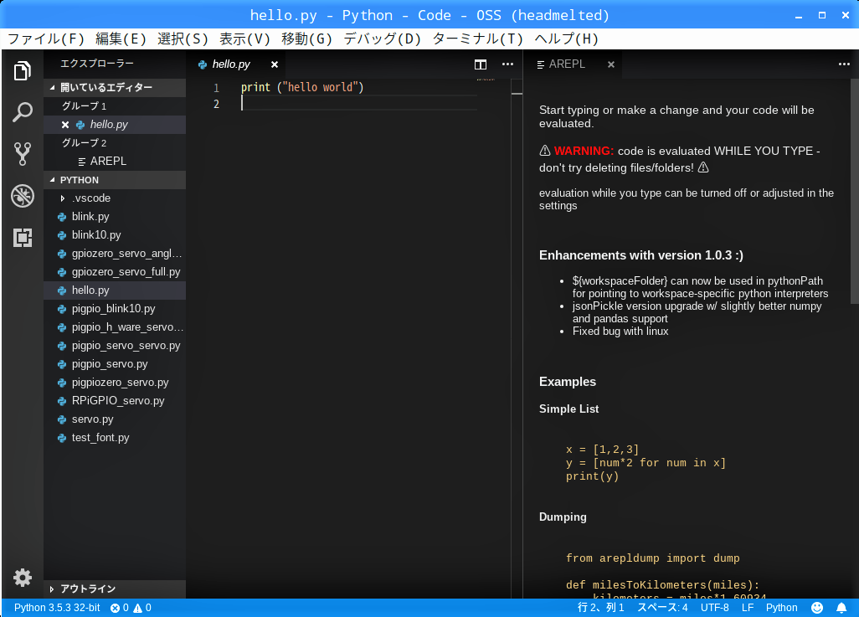Click the Enhancements with version 1.0.3 heading
Screen dimensions: 859x617
coord(641,255)
